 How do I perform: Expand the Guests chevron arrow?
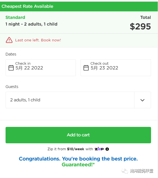pyautogui.click(x=142, y=100)
